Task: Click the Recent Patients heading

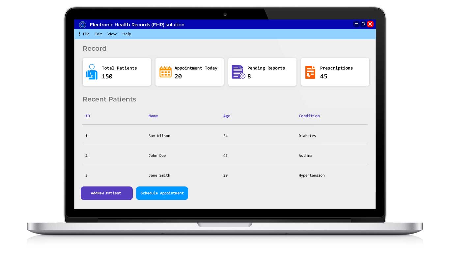Action: [109, 99]
